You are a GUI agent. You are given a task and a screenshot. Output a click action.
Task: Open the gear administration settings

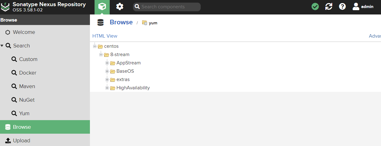pyautogui.click(x=120, y=7)
